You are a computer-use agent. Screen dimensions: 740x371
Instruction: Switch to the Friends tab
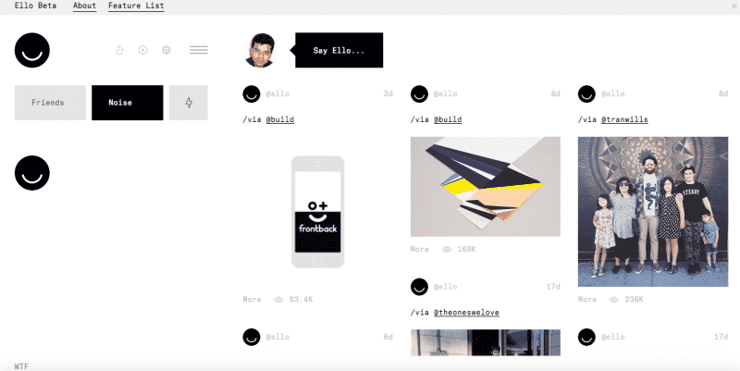click(x=50, y=103)
